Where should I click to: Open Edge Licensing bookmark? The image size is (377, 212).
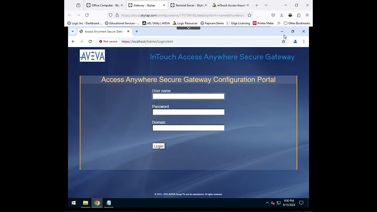coord(238,23)
